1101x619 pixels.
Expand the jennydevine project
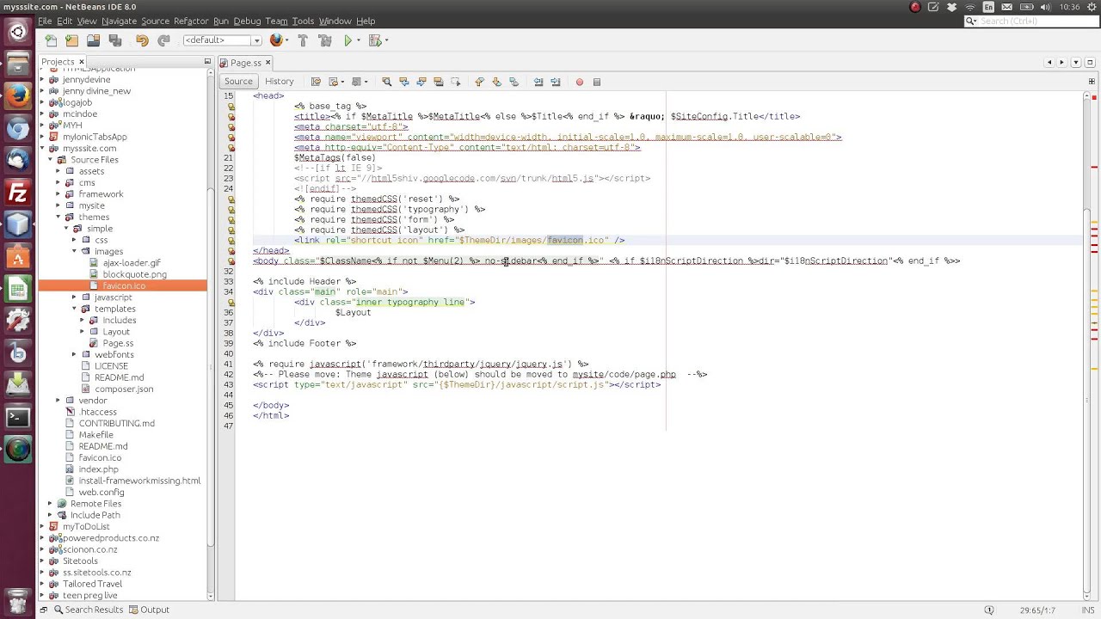click(42, 79)
